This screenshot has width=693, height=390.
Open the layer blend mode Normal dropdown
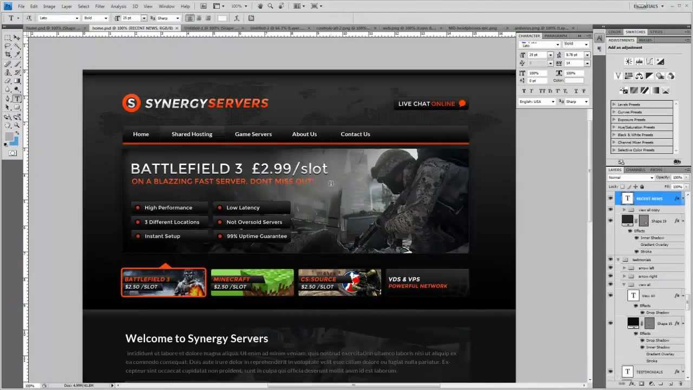(x=631, y=177)
